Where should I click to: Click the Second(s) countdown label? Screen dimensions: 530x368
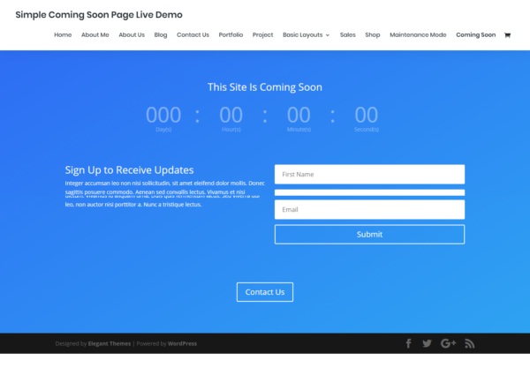pos(367,130)
